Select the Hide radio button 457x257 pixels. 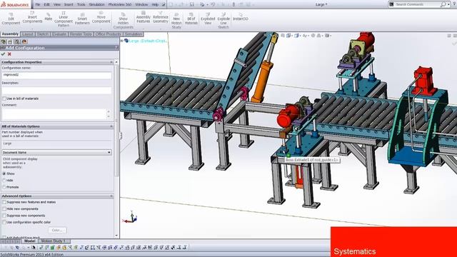tap(4, 181)
